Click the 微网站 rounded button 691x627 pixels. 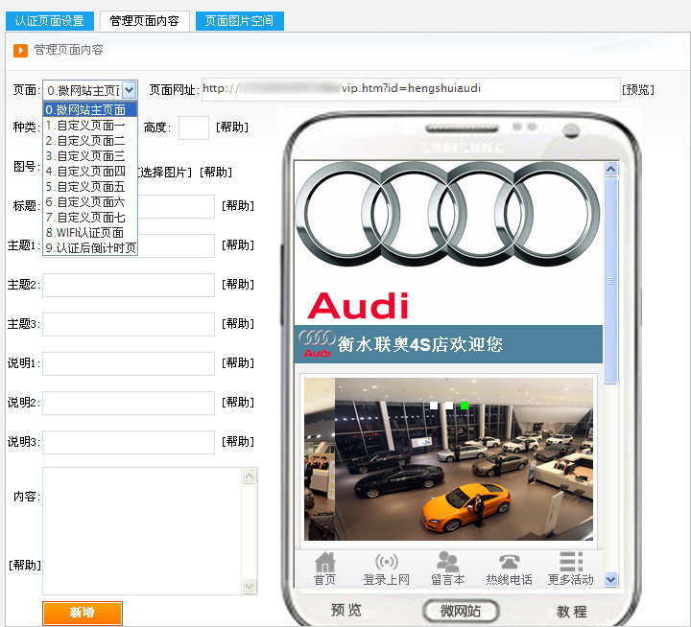tap(461, 611)
